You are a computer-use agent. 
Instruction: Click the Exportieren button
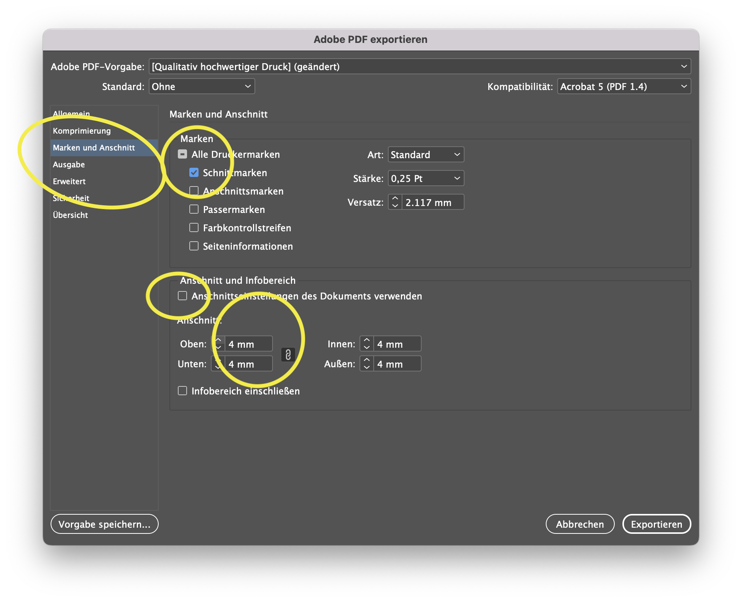[x=656, y=524]
